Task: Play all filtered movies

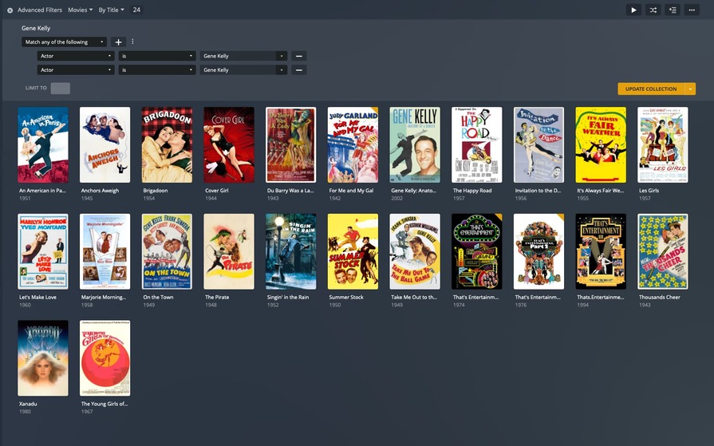Action: [x=633, y=10]
